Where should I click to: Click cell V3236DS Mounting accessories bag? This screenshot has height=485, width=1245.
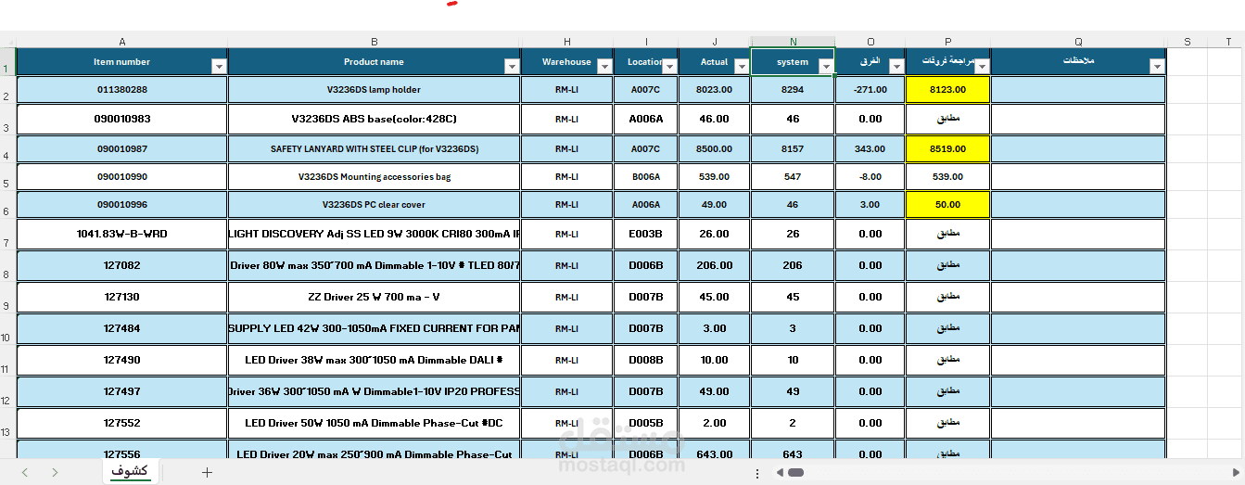tap(375, 176)
